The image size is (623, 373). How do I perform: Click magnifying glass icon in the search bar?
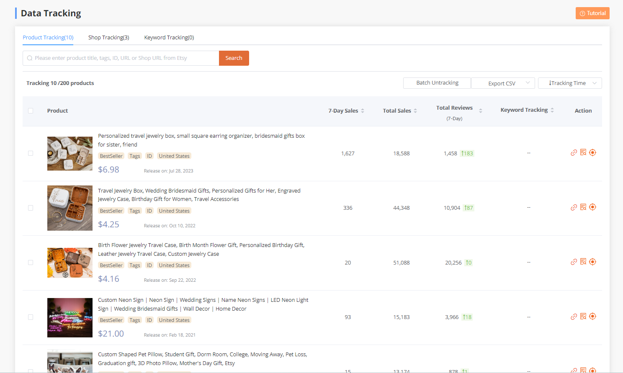point(29,58)
